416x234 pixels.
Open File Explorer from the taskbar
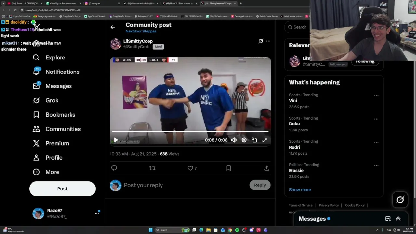pos(208,230)
